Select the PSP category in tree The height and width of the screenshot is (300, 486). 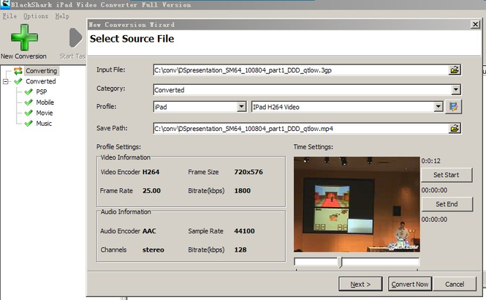[42, 92]
